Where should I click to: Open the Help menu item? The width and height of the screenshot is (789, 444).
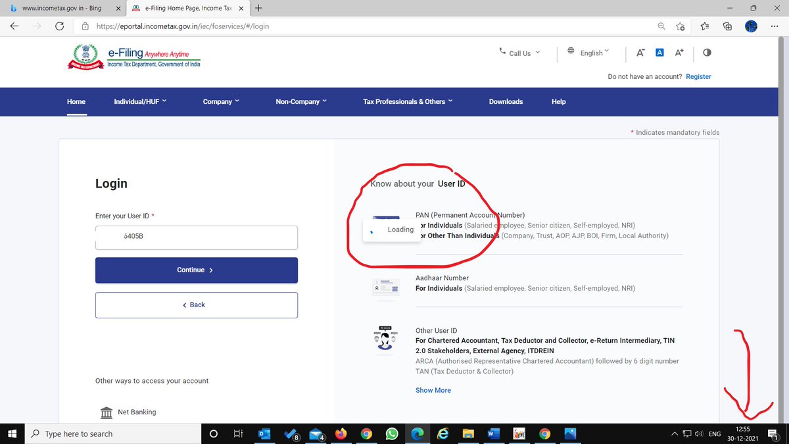tap(558, 101)
